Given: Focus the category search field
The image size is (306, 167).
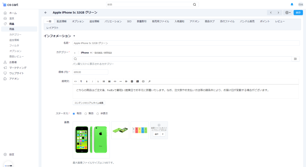Looking at the screenshot, I should (182, 59).
